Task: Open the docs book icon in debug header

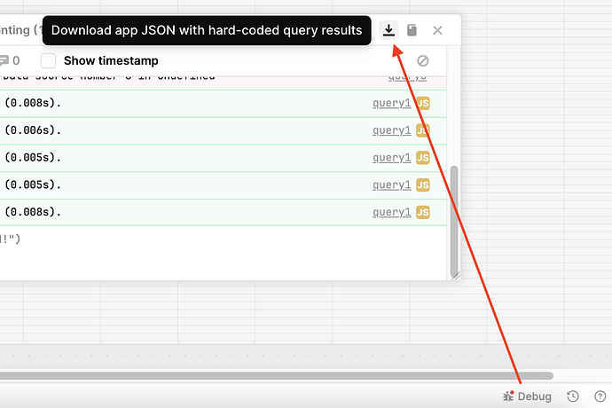Action: click(412, 30)
